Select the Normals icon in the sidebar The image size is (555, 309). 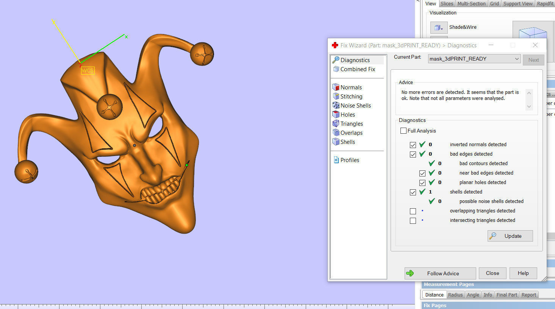[x=336, y=87]
